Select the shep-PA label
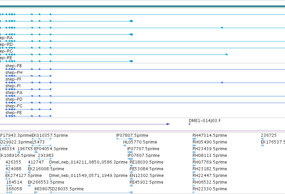This screenshot has height=194, width=285. point(14,93)
